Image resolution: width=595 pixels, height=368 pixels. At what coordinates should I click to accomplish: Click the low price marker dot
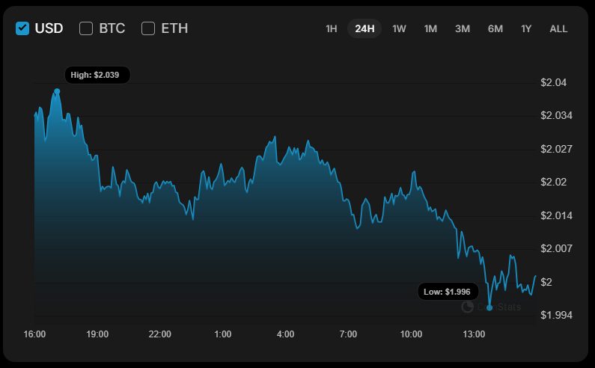[489, 307]
